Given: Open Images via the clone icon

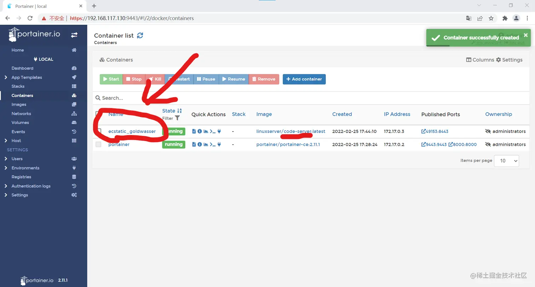Looking at the screenshot, I should tap(74, 104).
